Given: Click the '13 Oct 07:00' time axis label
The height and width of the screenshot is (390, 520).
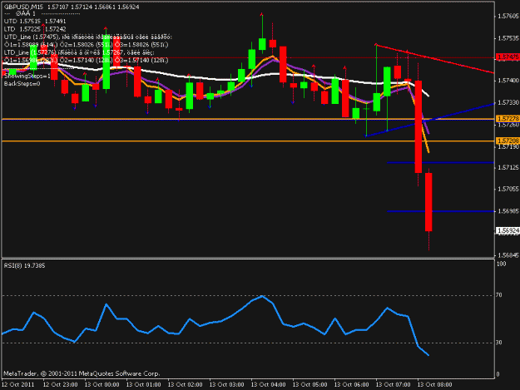Looking at the screenshot, I should point(393,385).
